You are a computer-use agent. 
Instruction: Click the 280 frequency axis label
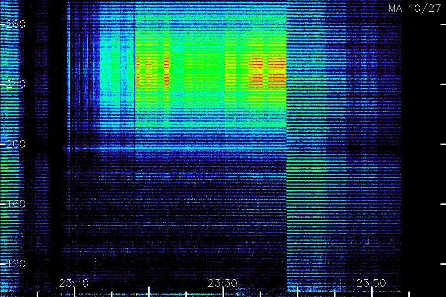point(16,24)
